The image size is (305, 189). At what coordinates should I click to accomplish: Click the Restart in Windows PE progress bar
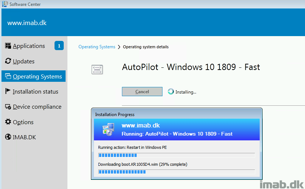coord(176,155)
